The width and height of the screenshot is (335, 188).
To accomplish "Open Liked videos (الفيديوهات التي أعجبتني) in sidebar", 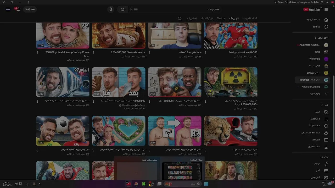I will pyautogui.click(x=313, y=133).
